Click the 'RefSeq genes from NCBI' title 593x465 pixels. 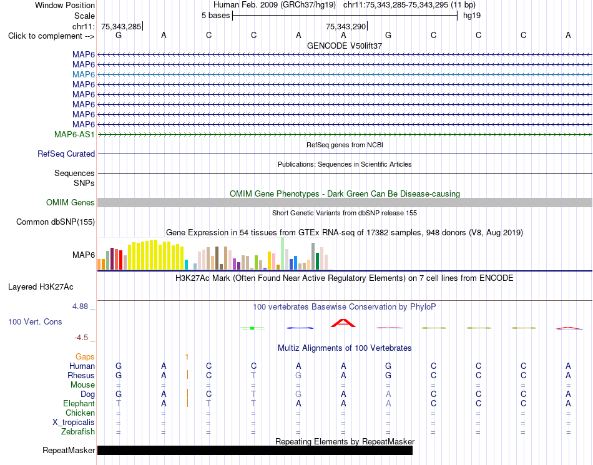[x=345, y=145]
